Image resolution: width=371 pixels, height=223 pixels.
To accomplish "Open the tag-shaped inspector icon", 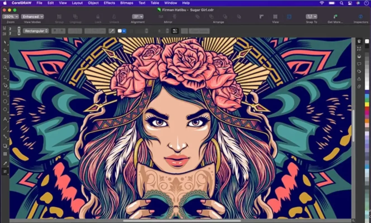I will pyautogui.click(x=359, y=71).
